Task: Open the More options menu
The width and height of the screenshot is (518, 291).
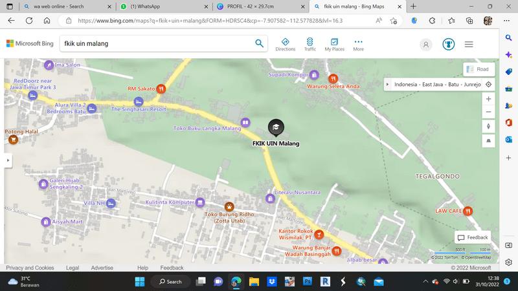Action: 359,45
